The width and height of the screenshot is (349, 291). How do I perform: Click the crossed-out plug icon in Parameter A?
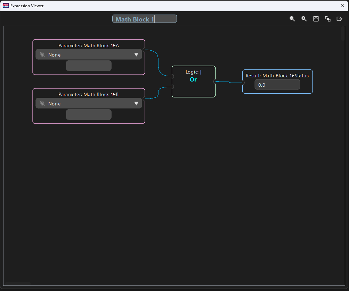tap(42, 54)
